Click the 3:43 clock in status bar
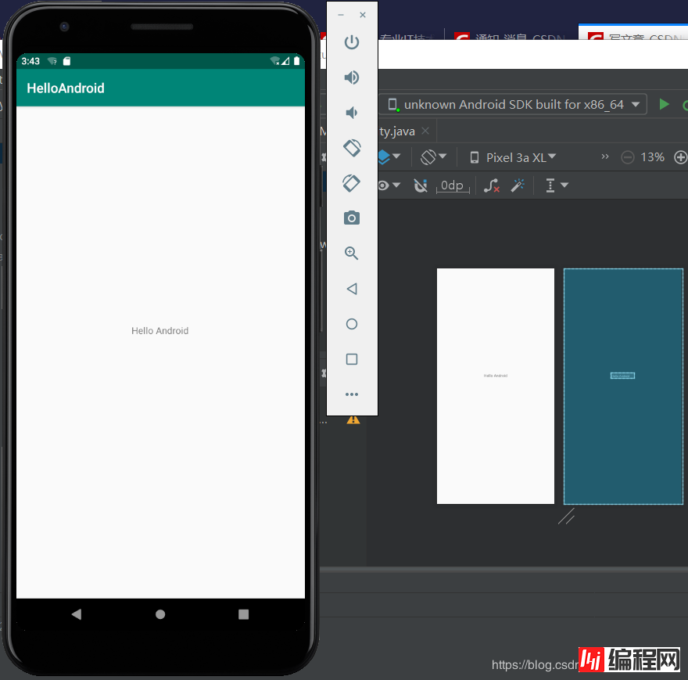Viewport: 688px width, 680px height. point(30,61)
